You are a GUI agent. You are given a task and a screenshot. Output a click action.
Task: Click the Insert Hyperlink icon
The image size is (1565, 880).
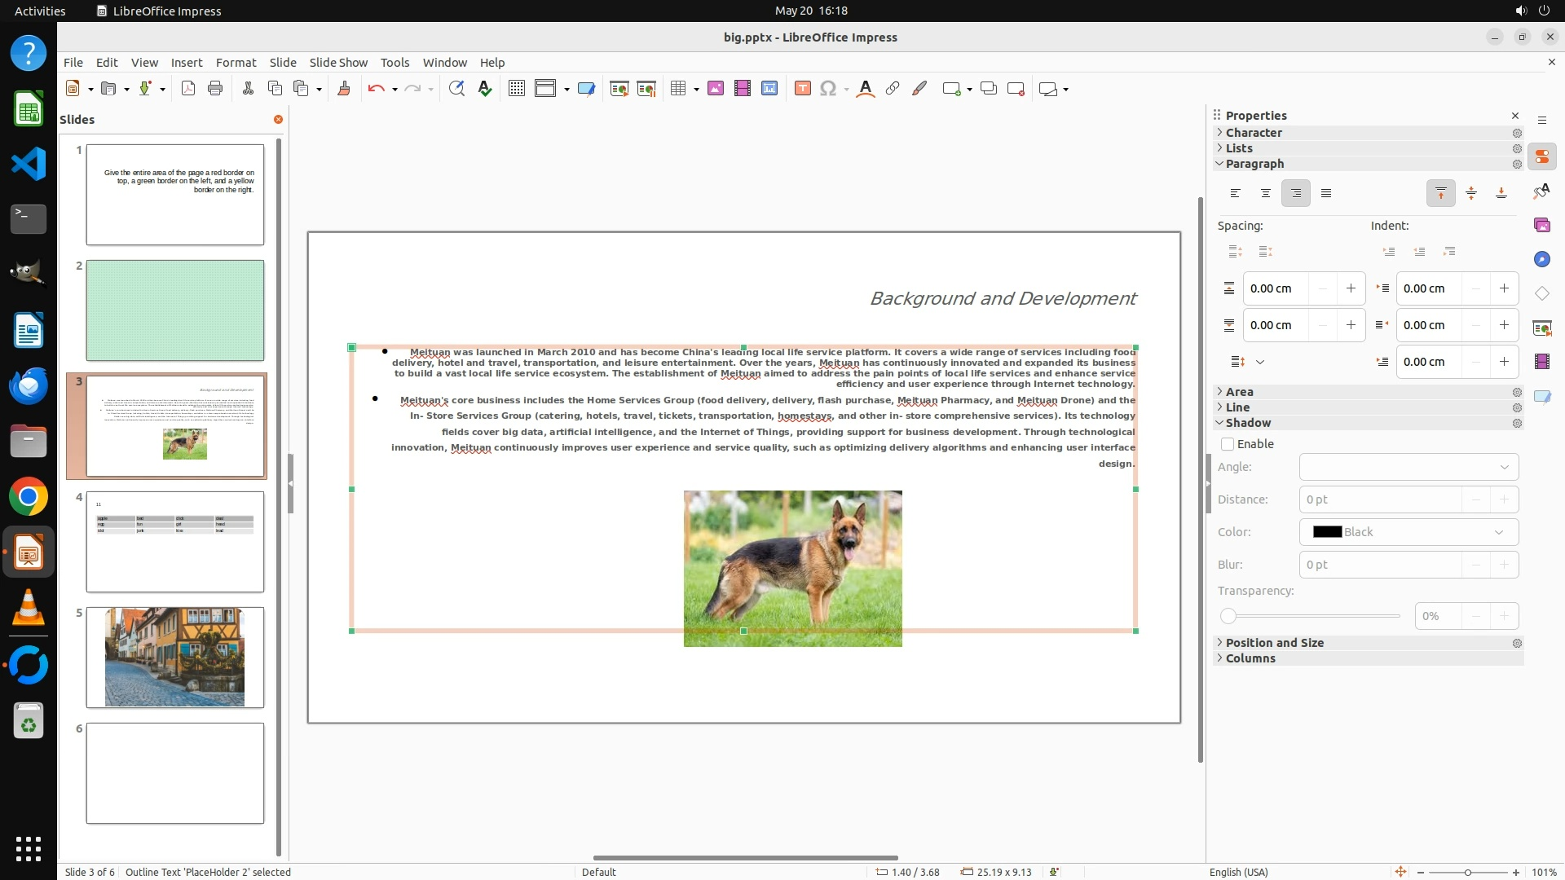[893, 89]
